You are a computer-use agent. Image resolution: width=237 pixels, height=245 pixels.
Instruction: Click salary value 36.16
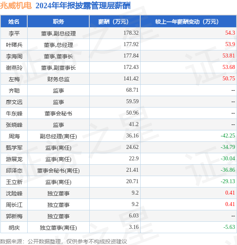click(132, 135)
